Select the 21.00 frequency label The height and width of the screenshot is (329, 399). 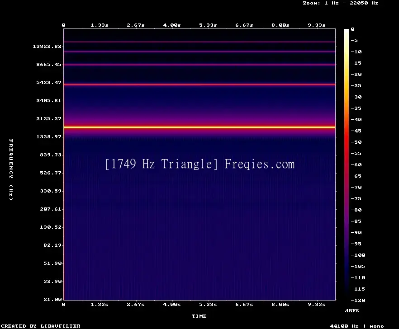pyautogui.click(x=52, y=299)
